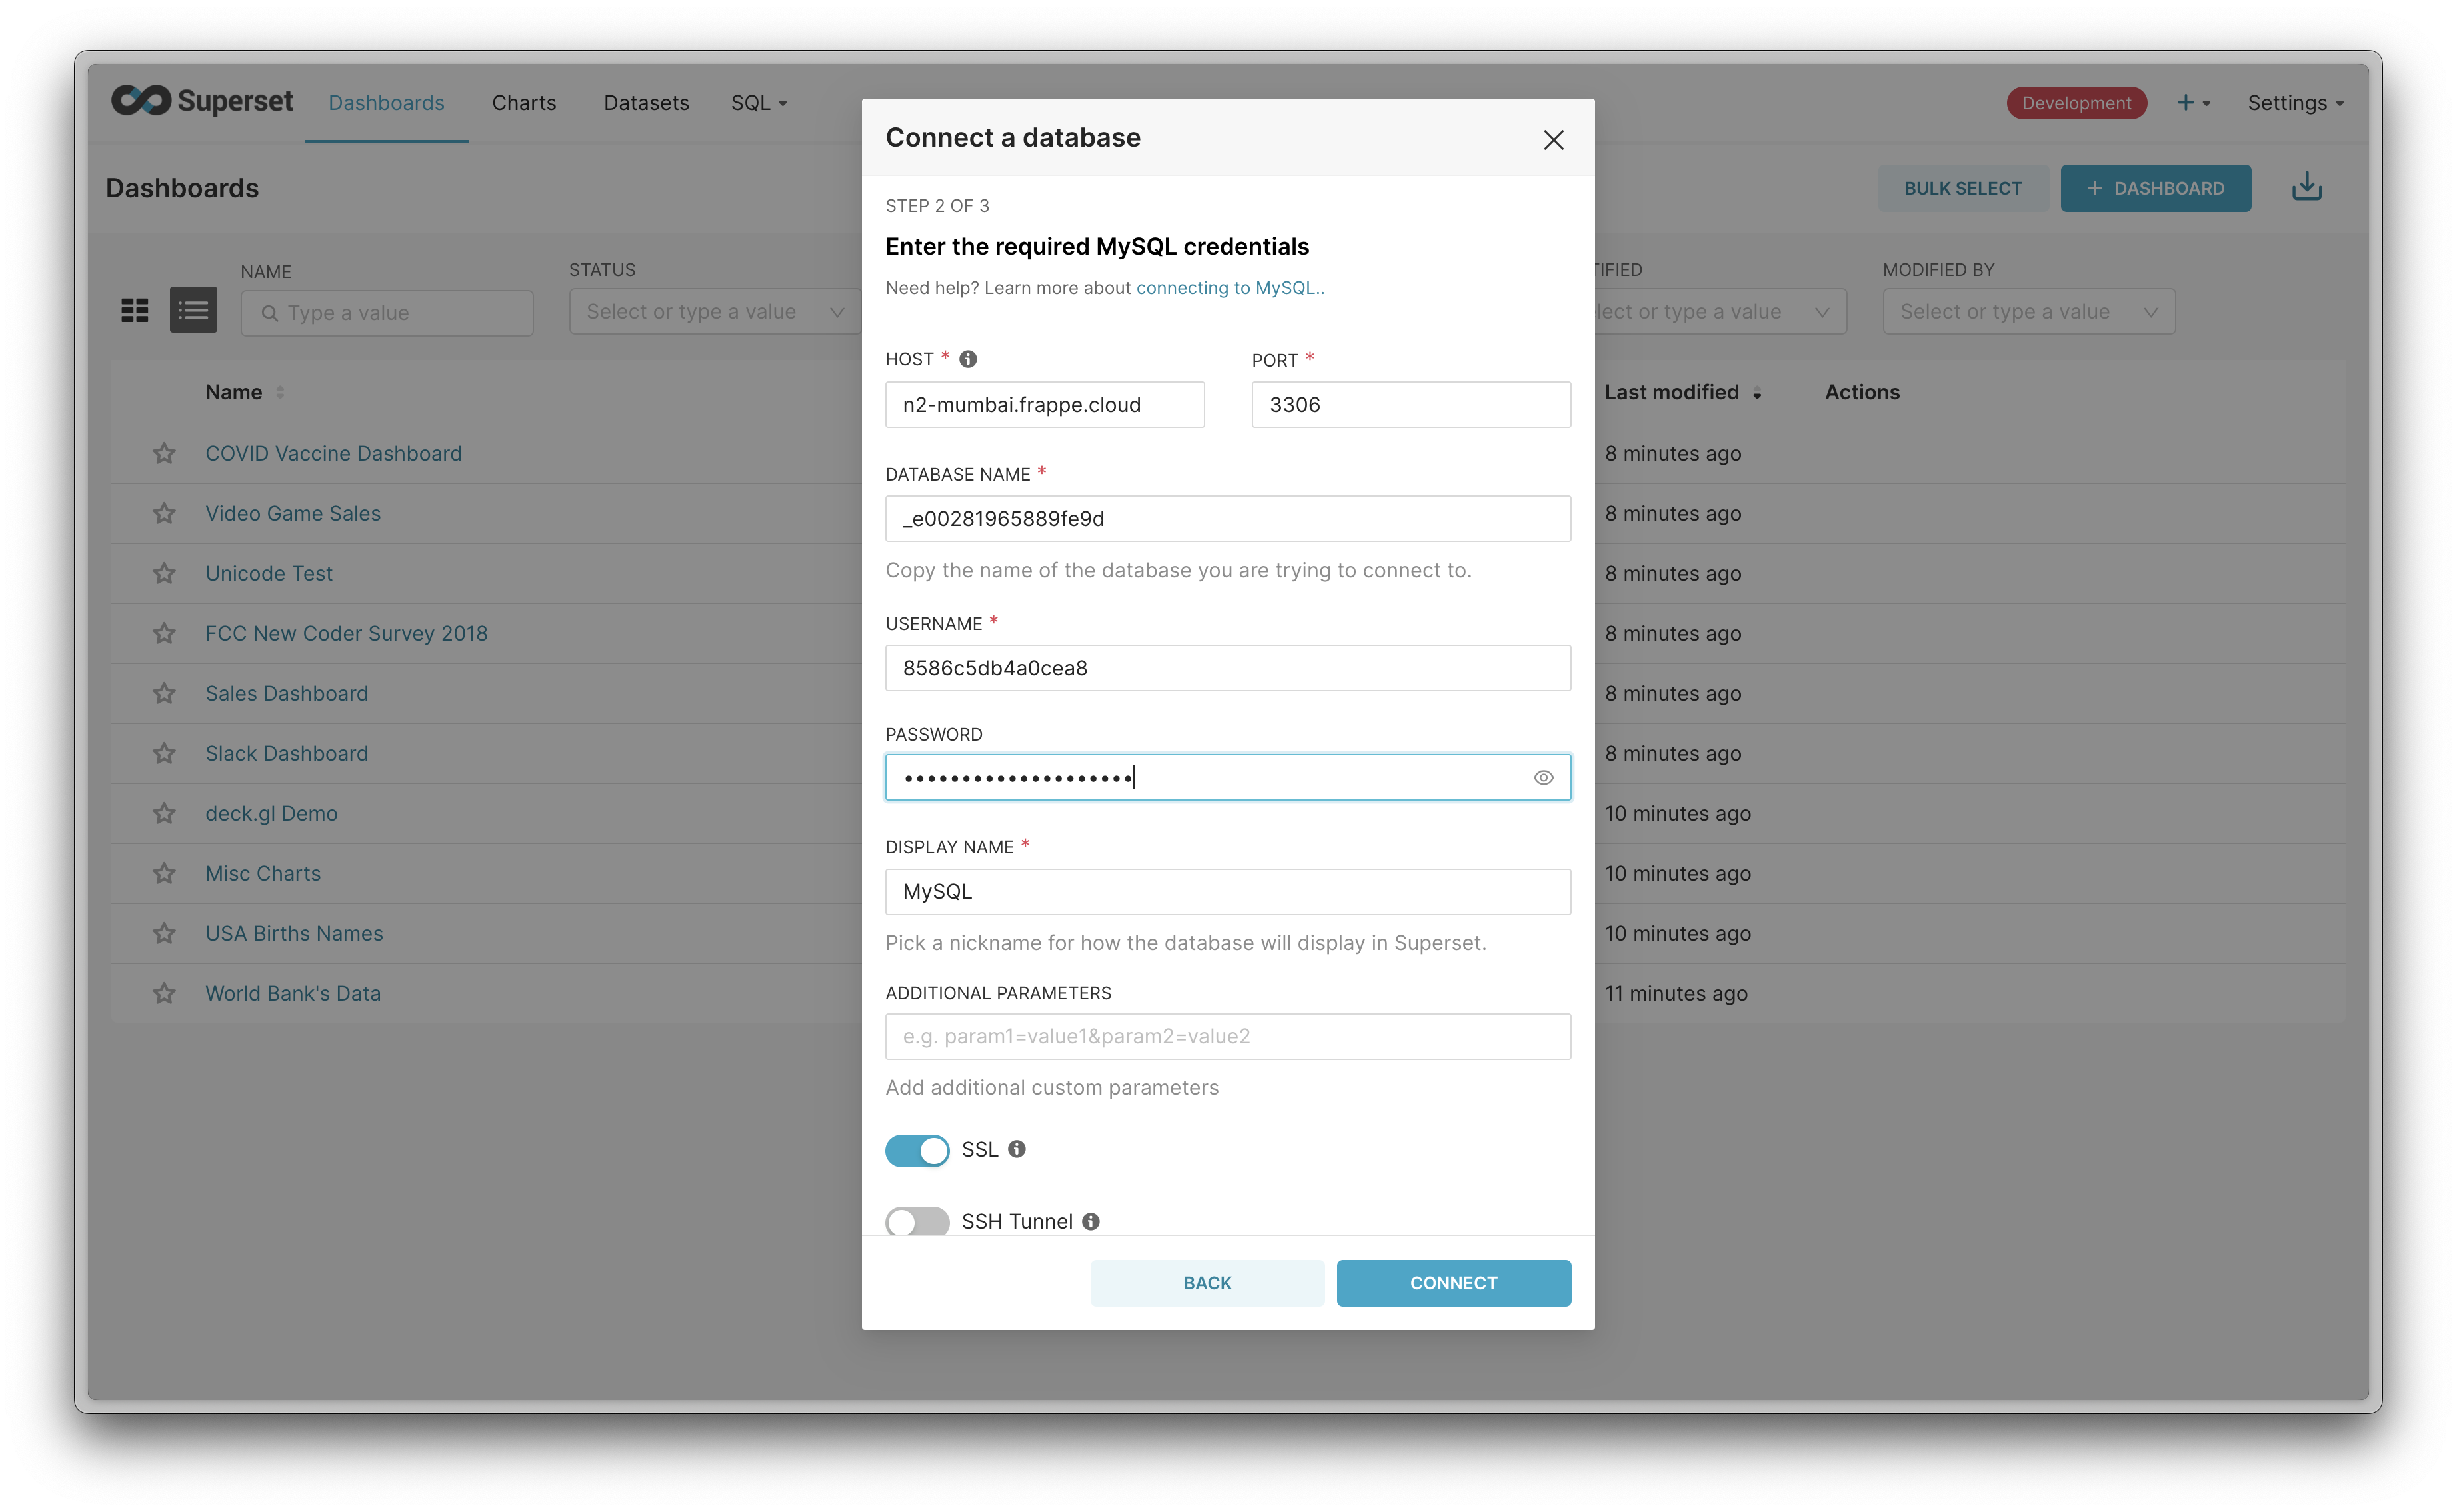
Task: Toggle password visibility eye icon
Action: (x=1541, y=776)
